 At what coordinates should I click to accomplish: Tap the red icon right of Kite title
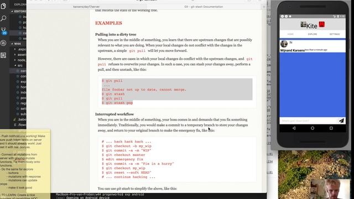point(322,24)
